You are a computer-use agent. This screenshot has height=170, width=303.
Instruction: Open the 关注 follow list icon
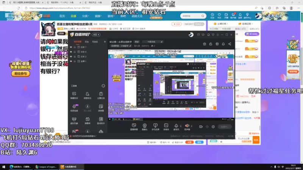coord(219,16)
